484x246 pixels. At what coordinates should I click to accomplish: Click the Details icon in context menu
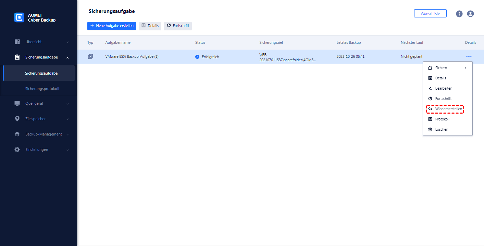(430, 78)
